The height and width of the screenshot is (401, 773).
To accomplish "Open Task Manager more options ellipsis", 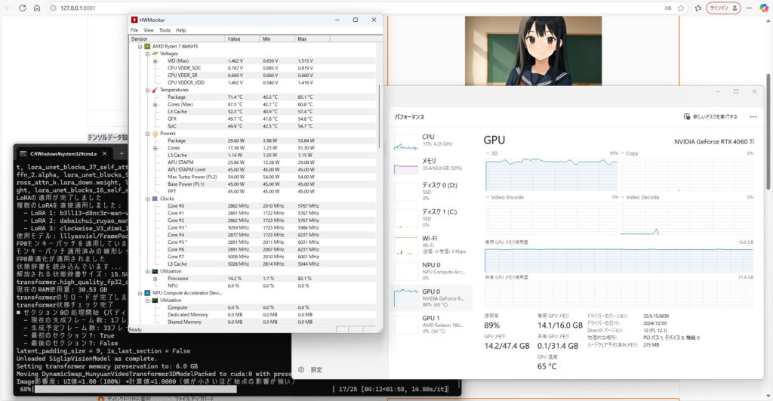I will pos(753,117).
